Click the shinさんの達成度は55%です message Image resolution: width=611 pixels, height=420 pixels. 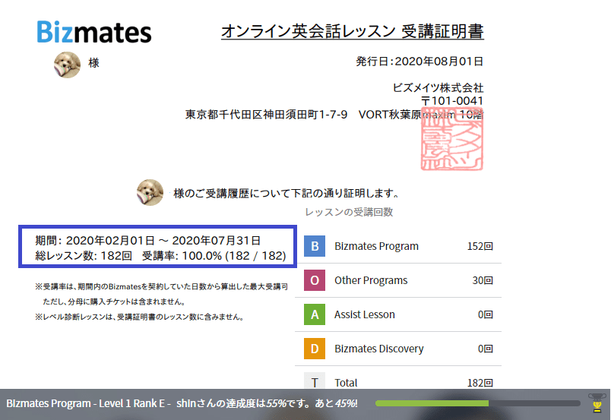click(267, 403)
